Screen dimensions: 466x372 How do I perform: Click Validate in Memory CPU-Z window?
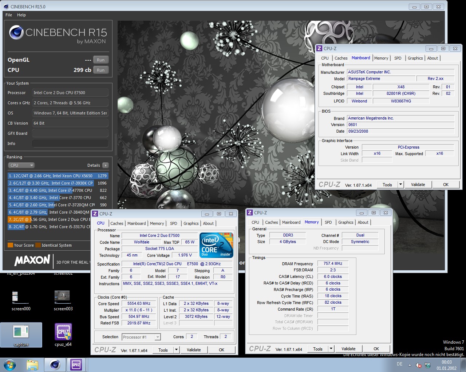tap(348, 349)
